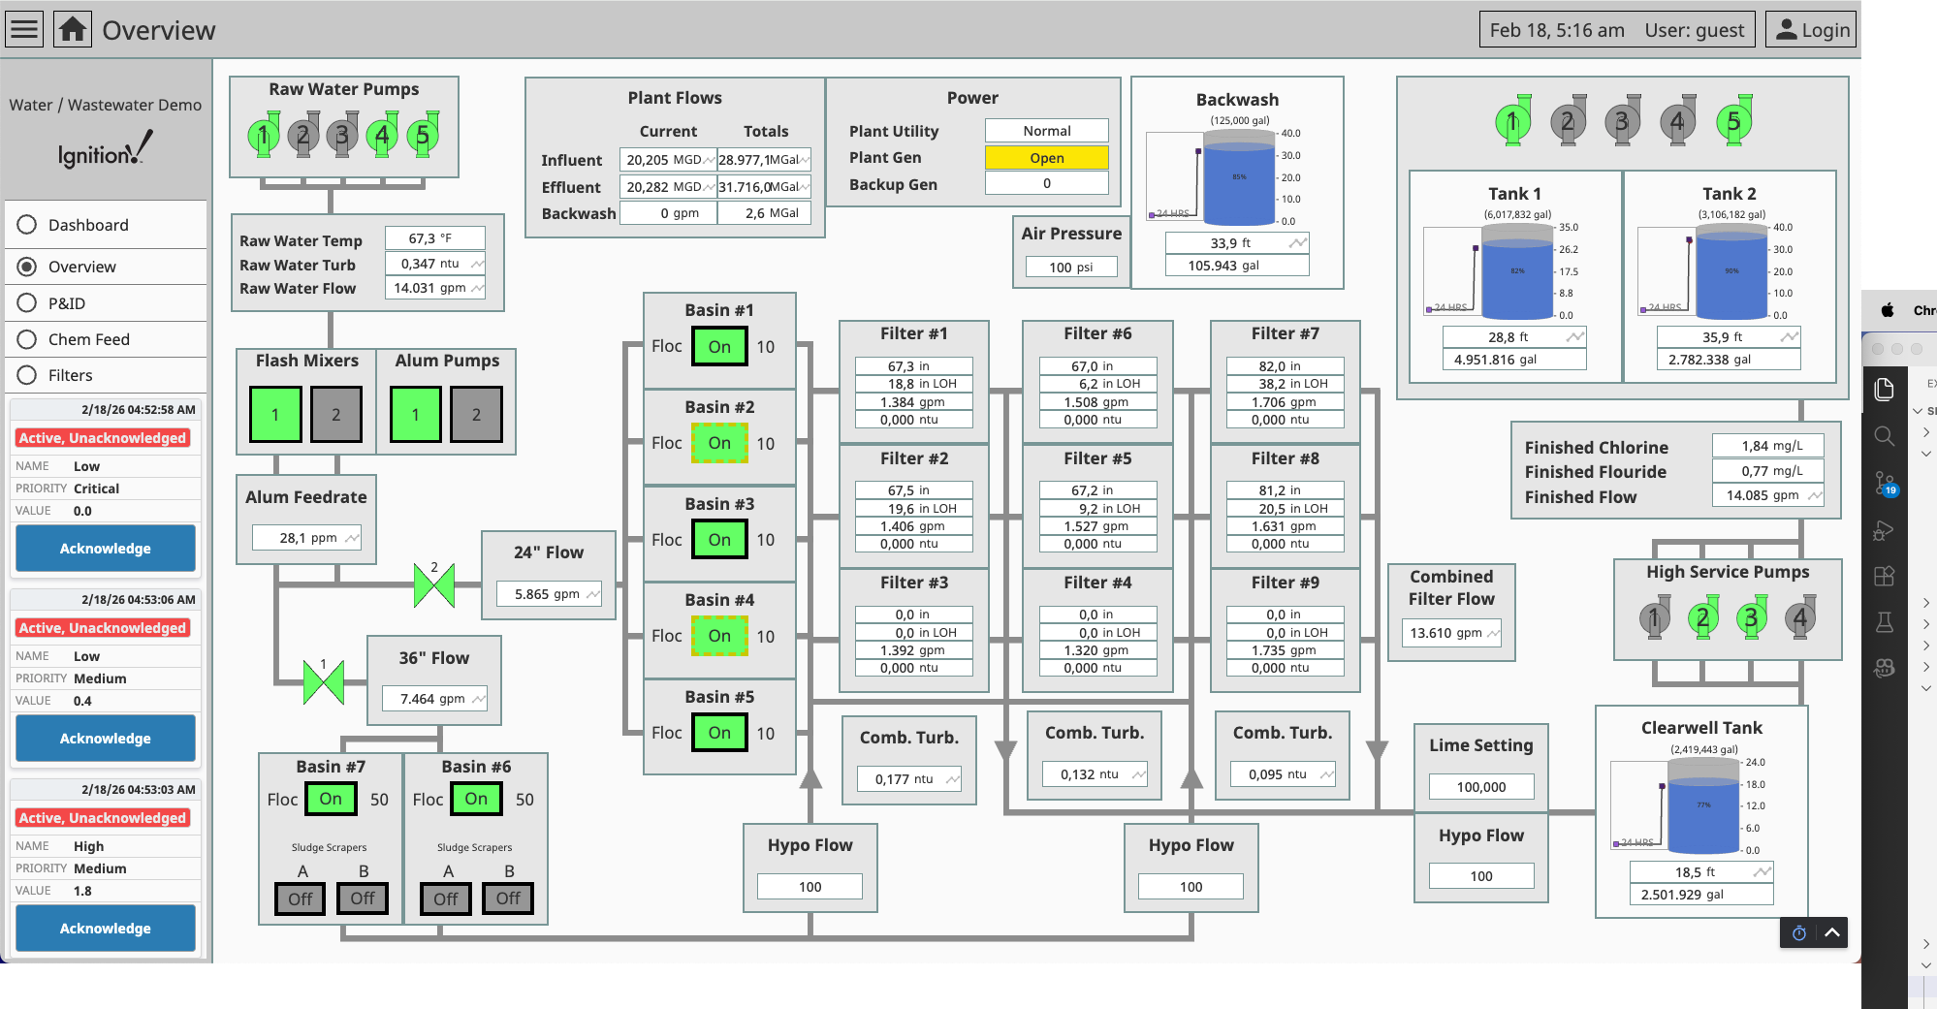This screenshot has height=1009, width=1937.
Task: Click High Service Pump 3 icon
Action: [x=1752, y=617]
